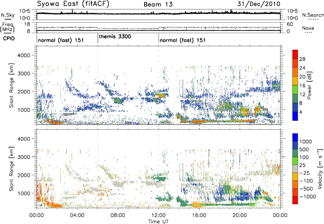Viewport: 324px width, 224px height.
Task: Click the '04:00' time axis tick label
Action: pos(77,216)
